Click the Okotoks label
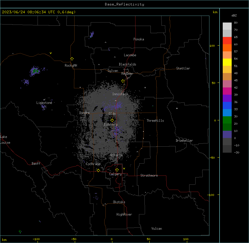 coord(119,202)
